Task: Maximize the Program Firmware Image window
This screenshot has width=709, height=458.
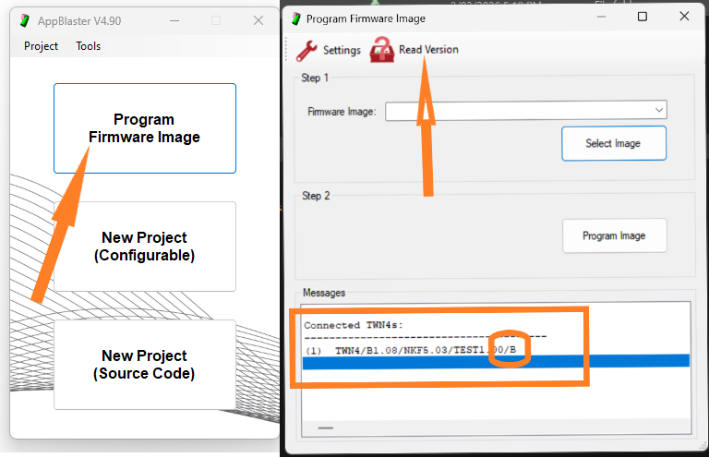Action: pyautogui.click(x=643, y=17)
